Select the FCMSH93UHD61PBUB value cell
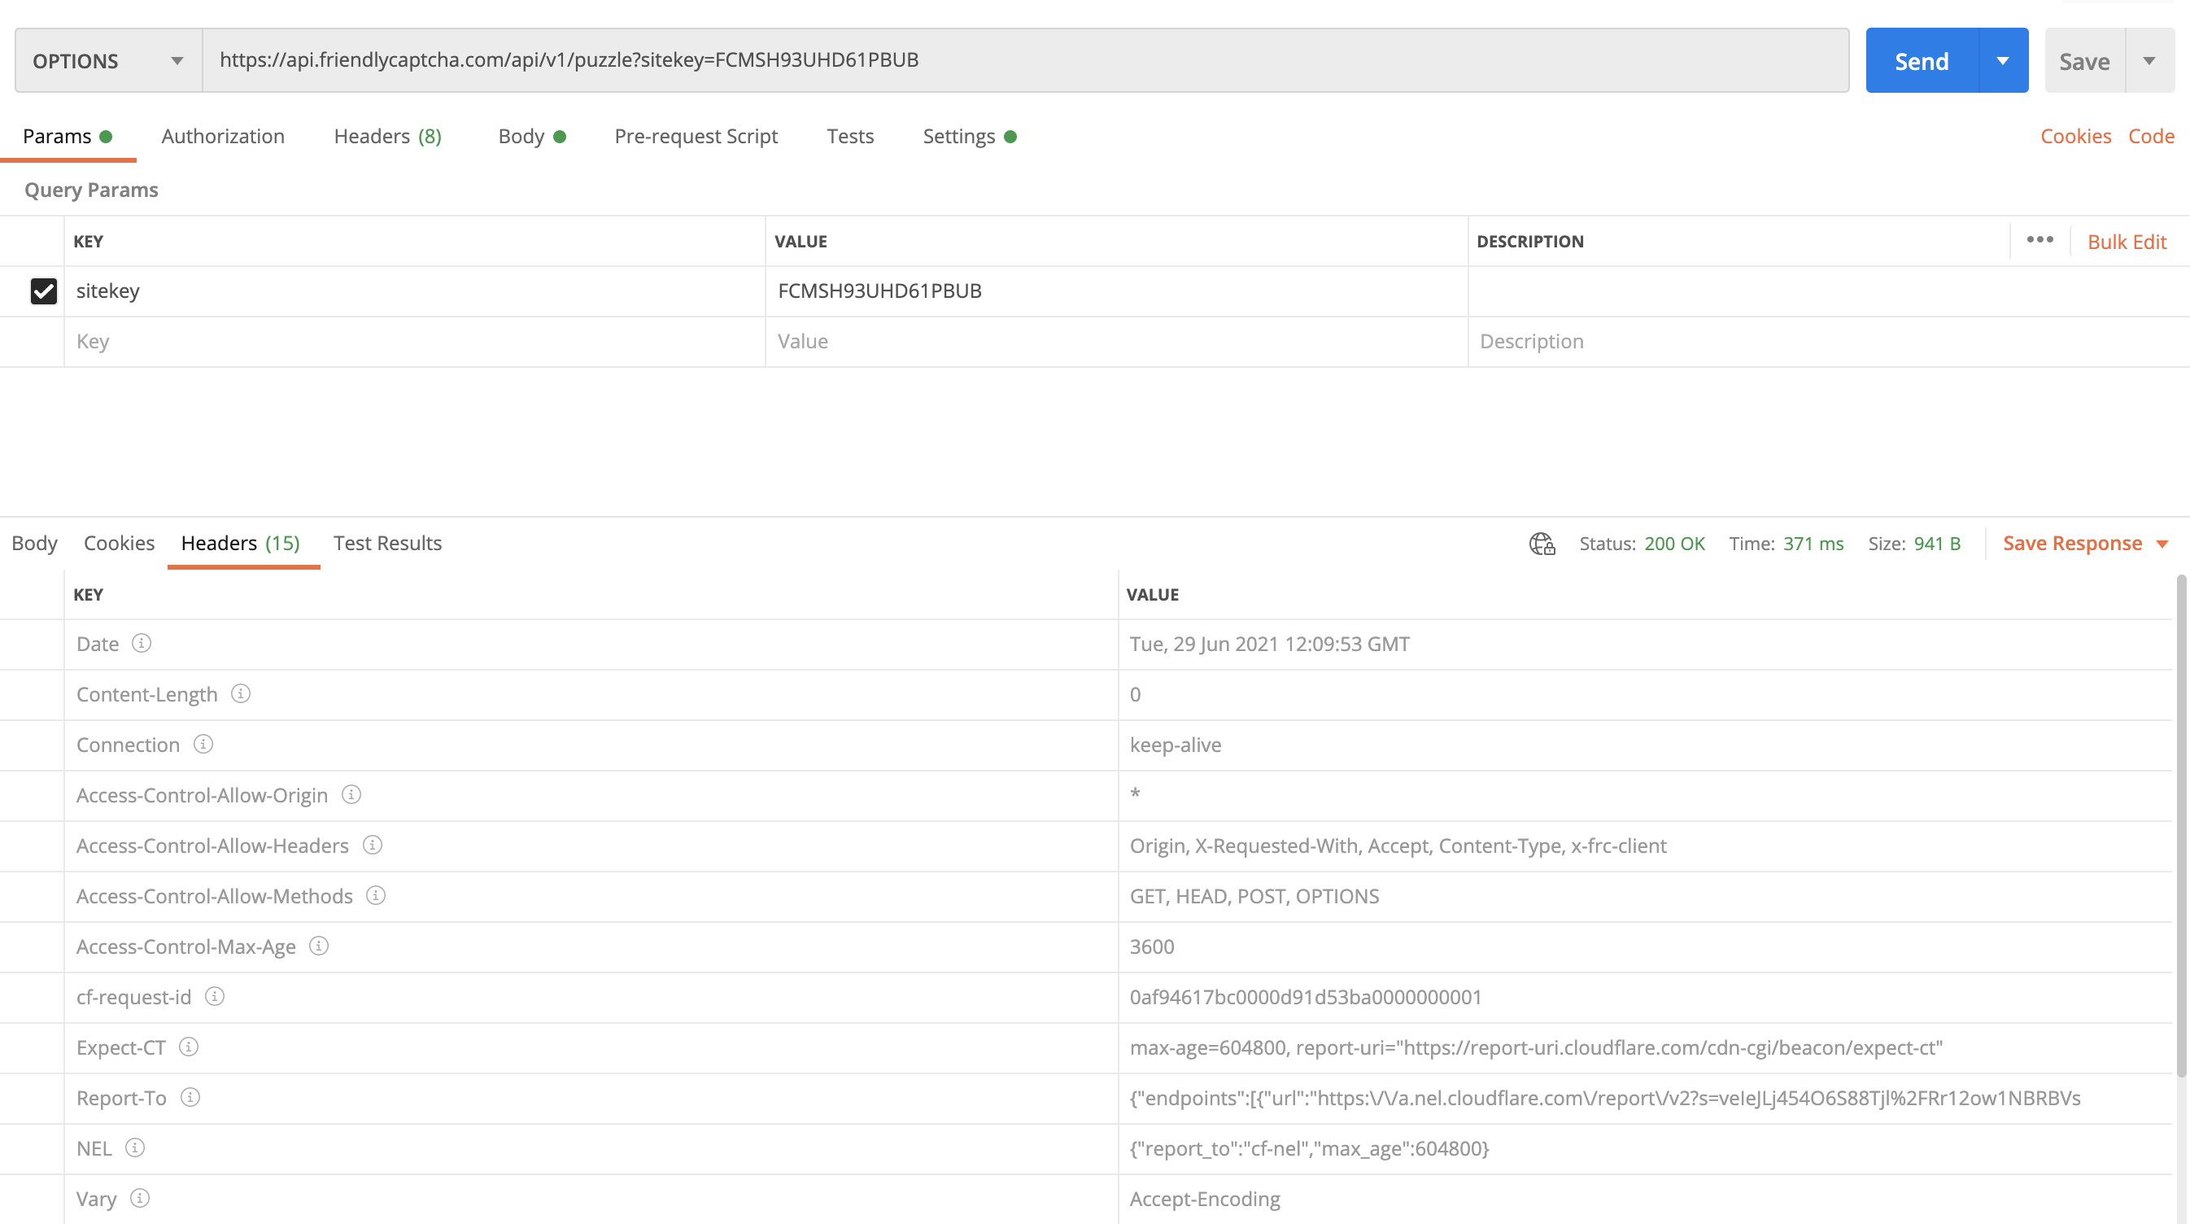This screenshot has width=2190, height=1224. [x=1116, y=291]
